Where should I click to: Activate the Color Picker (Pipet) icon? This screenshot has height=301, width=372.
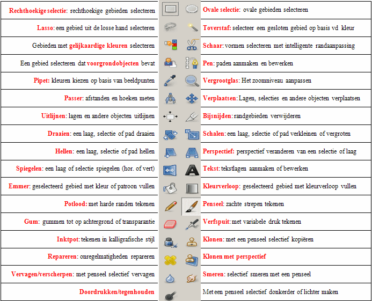point(170,80)
